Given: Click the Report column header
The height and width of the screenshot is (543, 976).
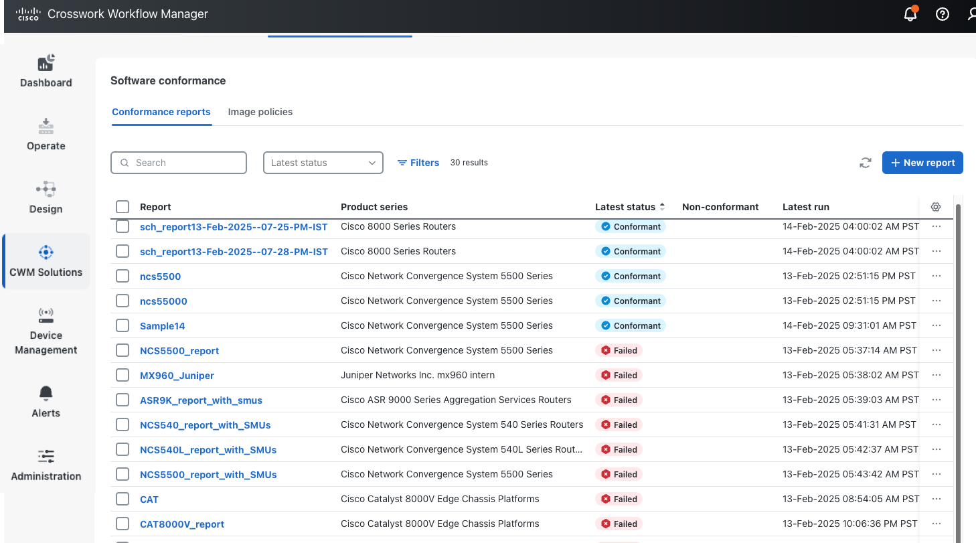Looking at the screenshot, I should [155, 207].
